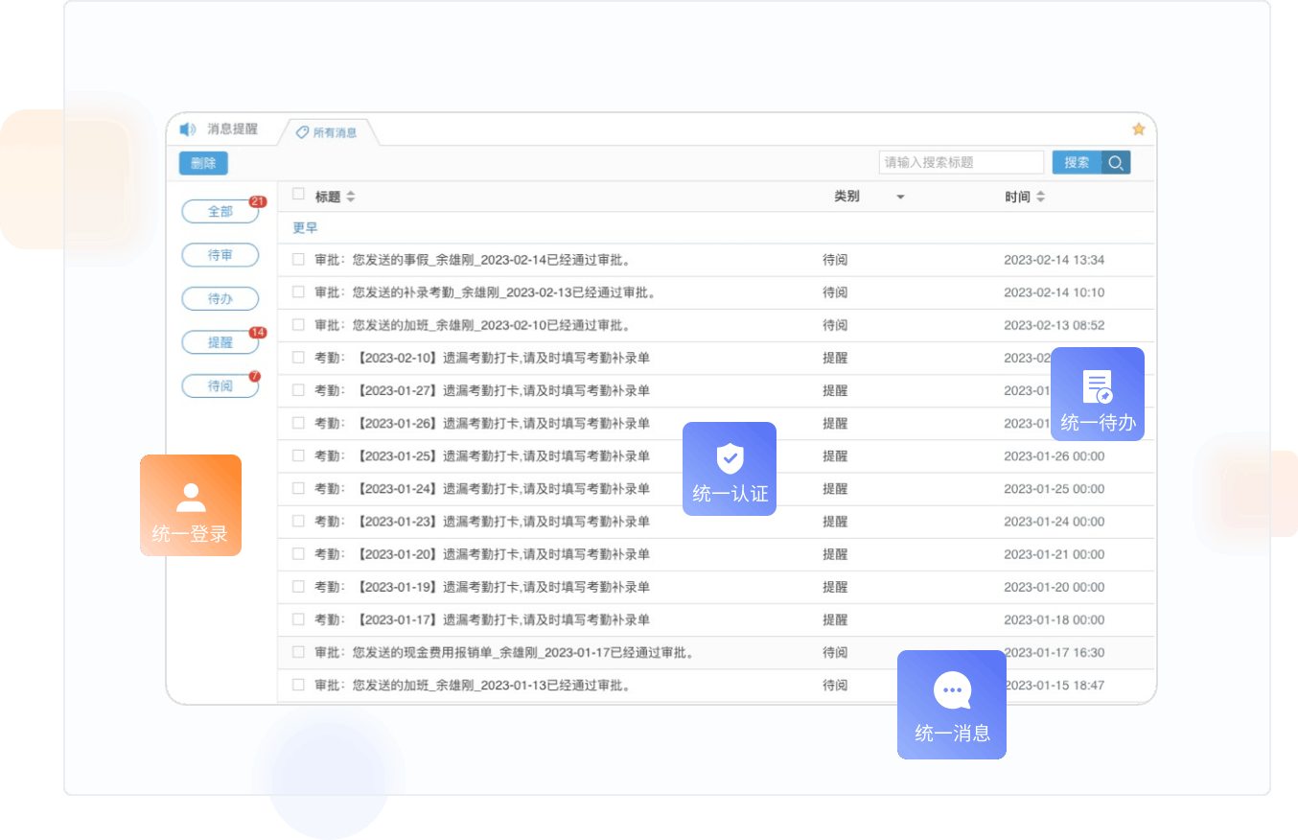Click the magnifier search icon button

click(1116, 163)
